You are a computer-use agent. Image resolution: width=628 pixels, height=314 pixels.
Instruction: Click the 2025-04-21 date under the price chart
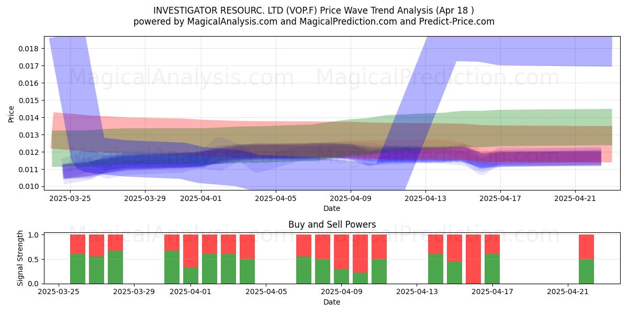coord(575,199)
